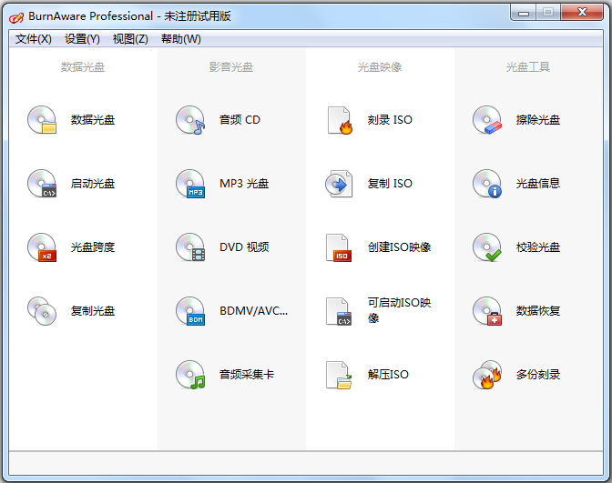
Task: Select the 光盘跨度 x2 disc icon
Action: click(x=42, y=247)
